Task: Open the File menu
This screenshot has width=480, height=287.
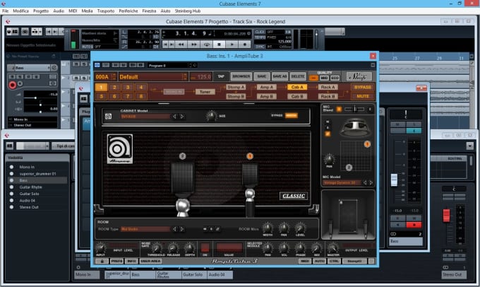Action: (5, 11)
